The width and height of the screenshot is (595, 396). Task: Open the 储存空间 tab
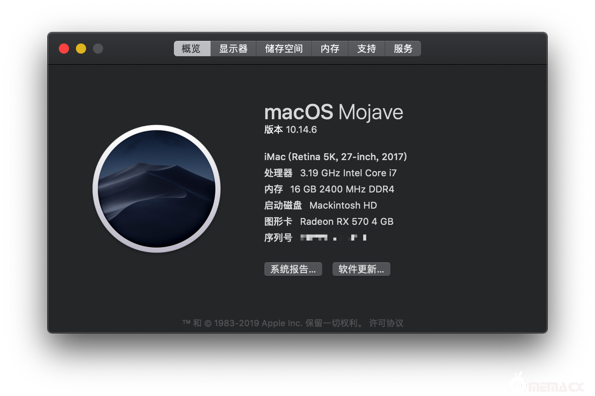284,49
